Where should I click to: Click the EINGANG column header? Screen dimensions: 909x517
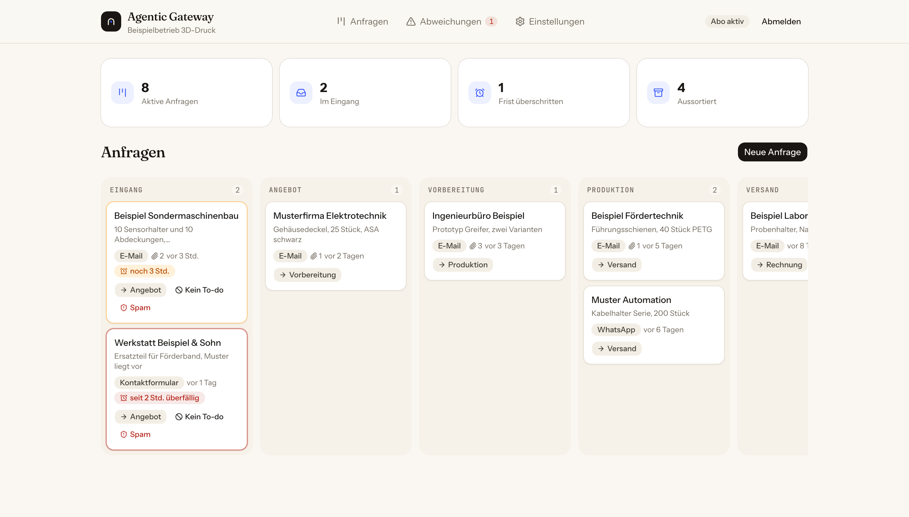pyautogui.click(x=126, y=190)
